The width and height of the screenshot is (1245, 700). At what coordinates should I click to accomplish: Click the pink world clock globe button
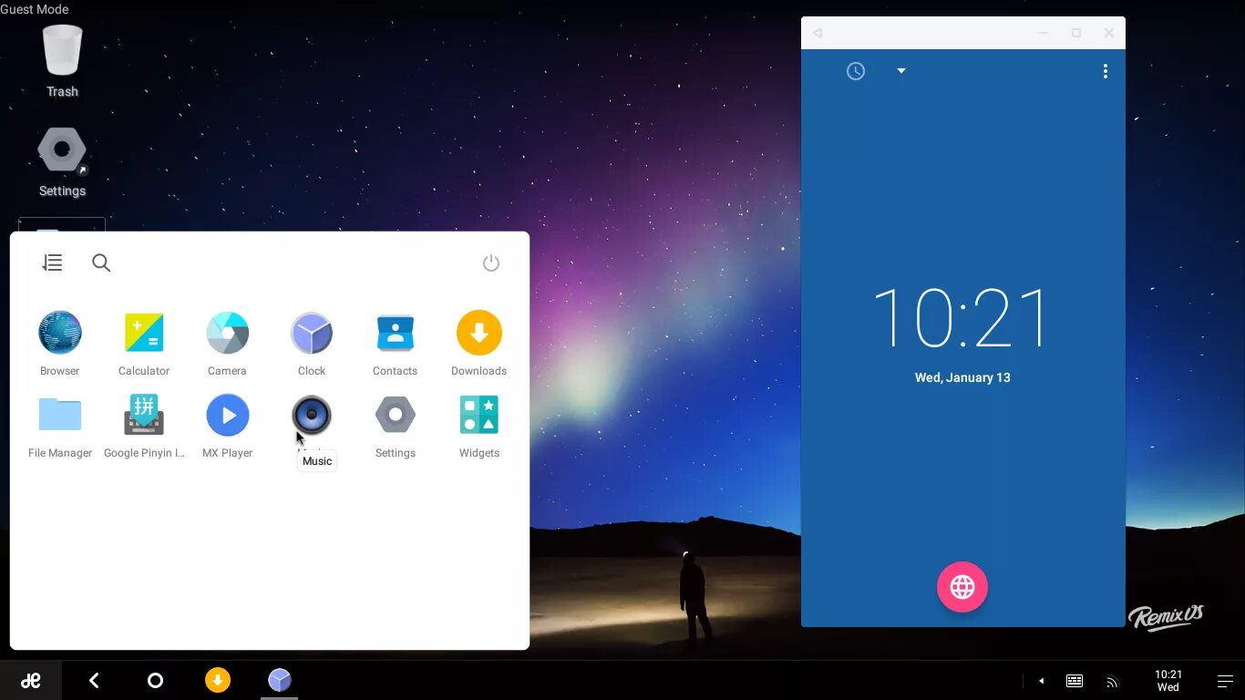[x=962, y=587]
